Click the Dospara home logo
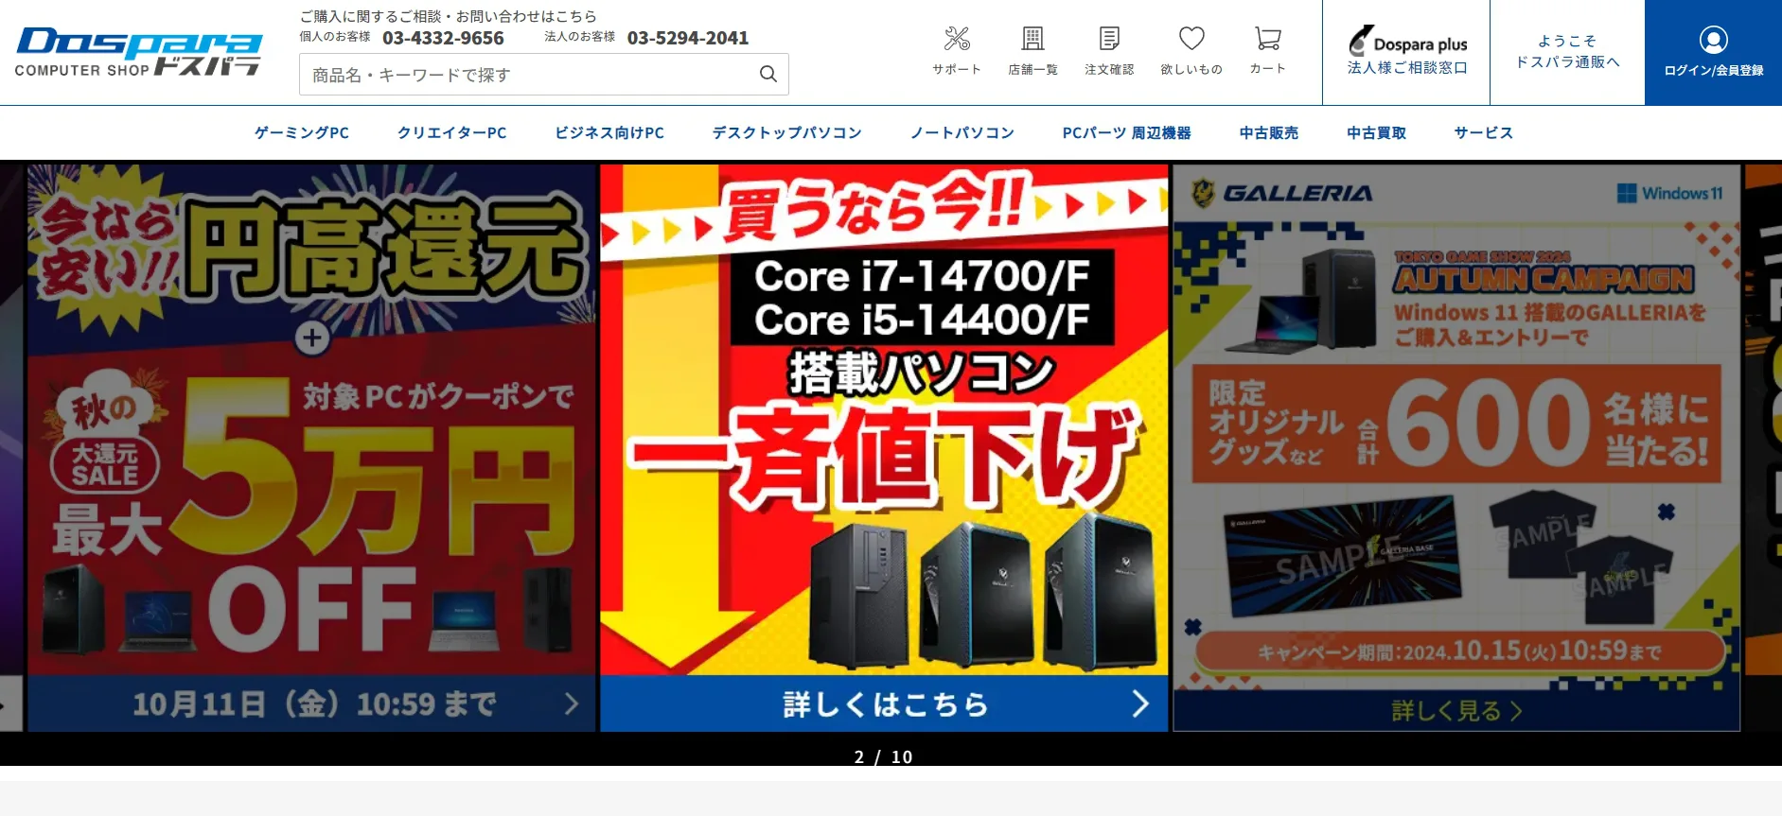Screen dimensions: 1782x816 pos(138,52)
